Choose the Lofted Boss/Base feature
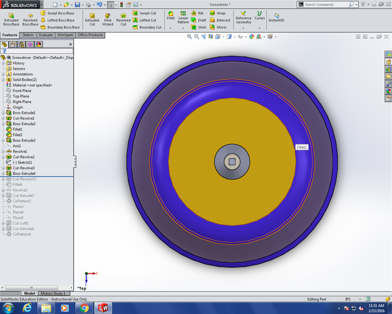Screen dimensions: 392x314 (x=58, y=20)
